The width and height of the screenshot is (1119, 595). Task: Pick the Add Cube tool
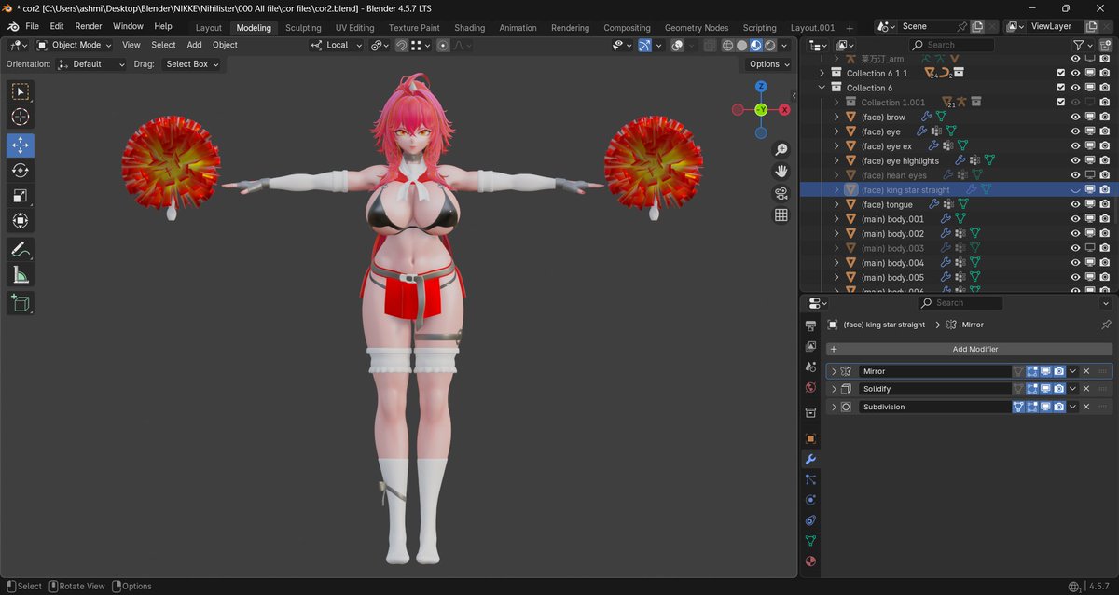tap(21, 302)
